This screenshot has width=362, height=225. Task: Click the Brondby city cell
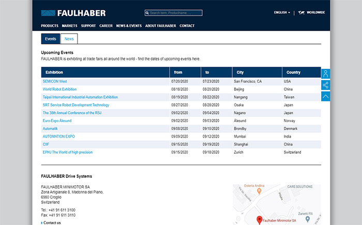pos(240,128)
